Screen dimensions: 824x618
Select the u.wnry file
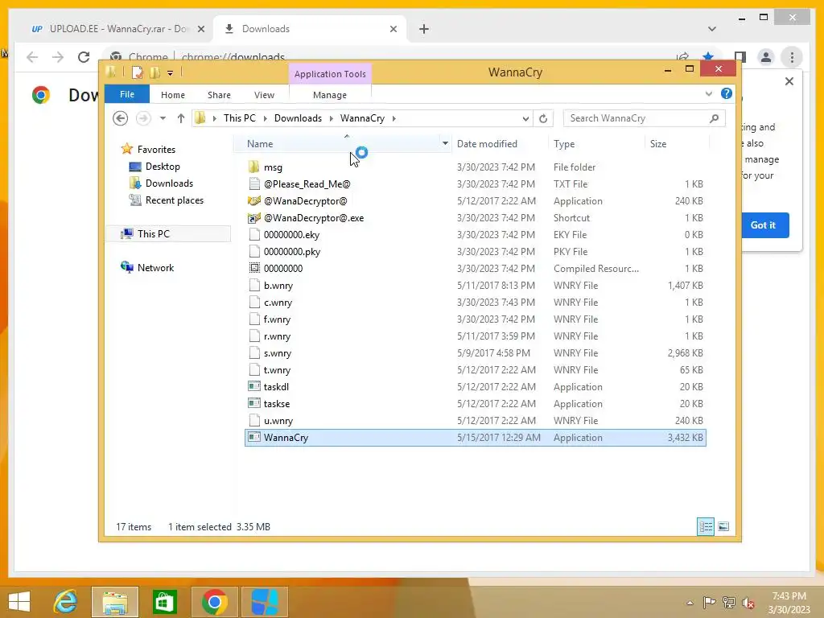[475, 420]
